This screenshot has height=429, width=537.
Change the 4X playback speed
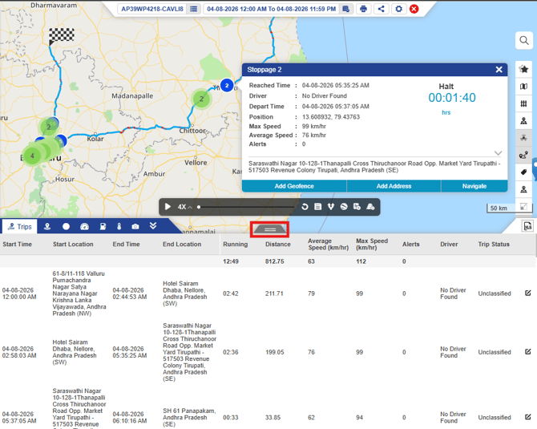(184, 207)
